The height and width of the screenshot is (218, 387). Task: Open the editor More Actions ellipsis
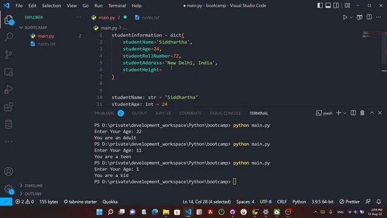point(379,17)
